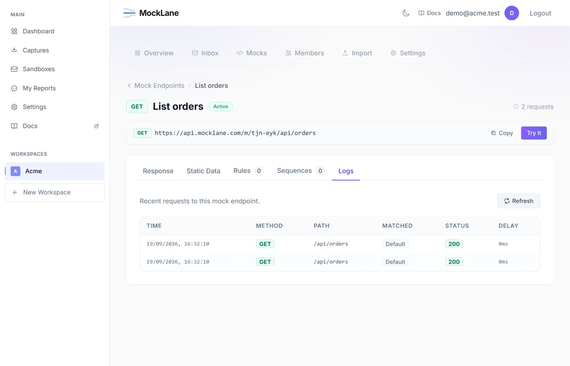Click the first log row GET badge
570x366 pixels.
click(x=265, y=244)
